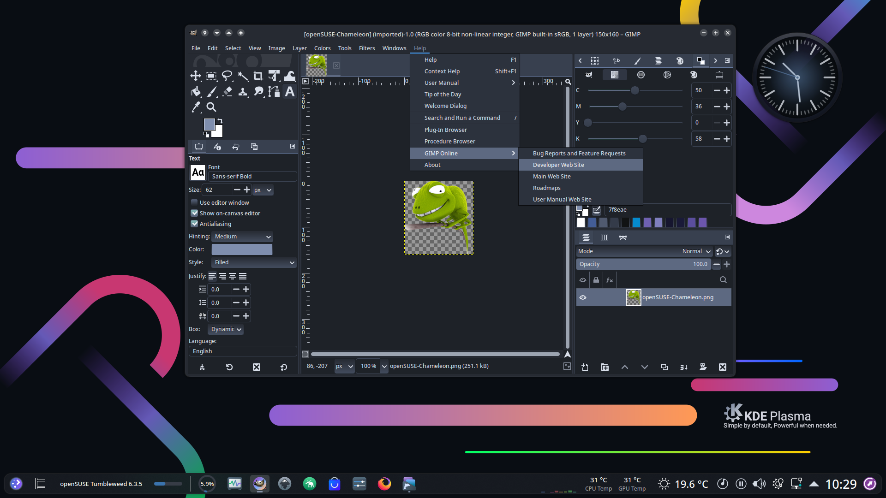The height and width of the screenshot is (498, 886).
Task: Click the Bug Reports and Feature Requests link
Action: tap(581, 154)
